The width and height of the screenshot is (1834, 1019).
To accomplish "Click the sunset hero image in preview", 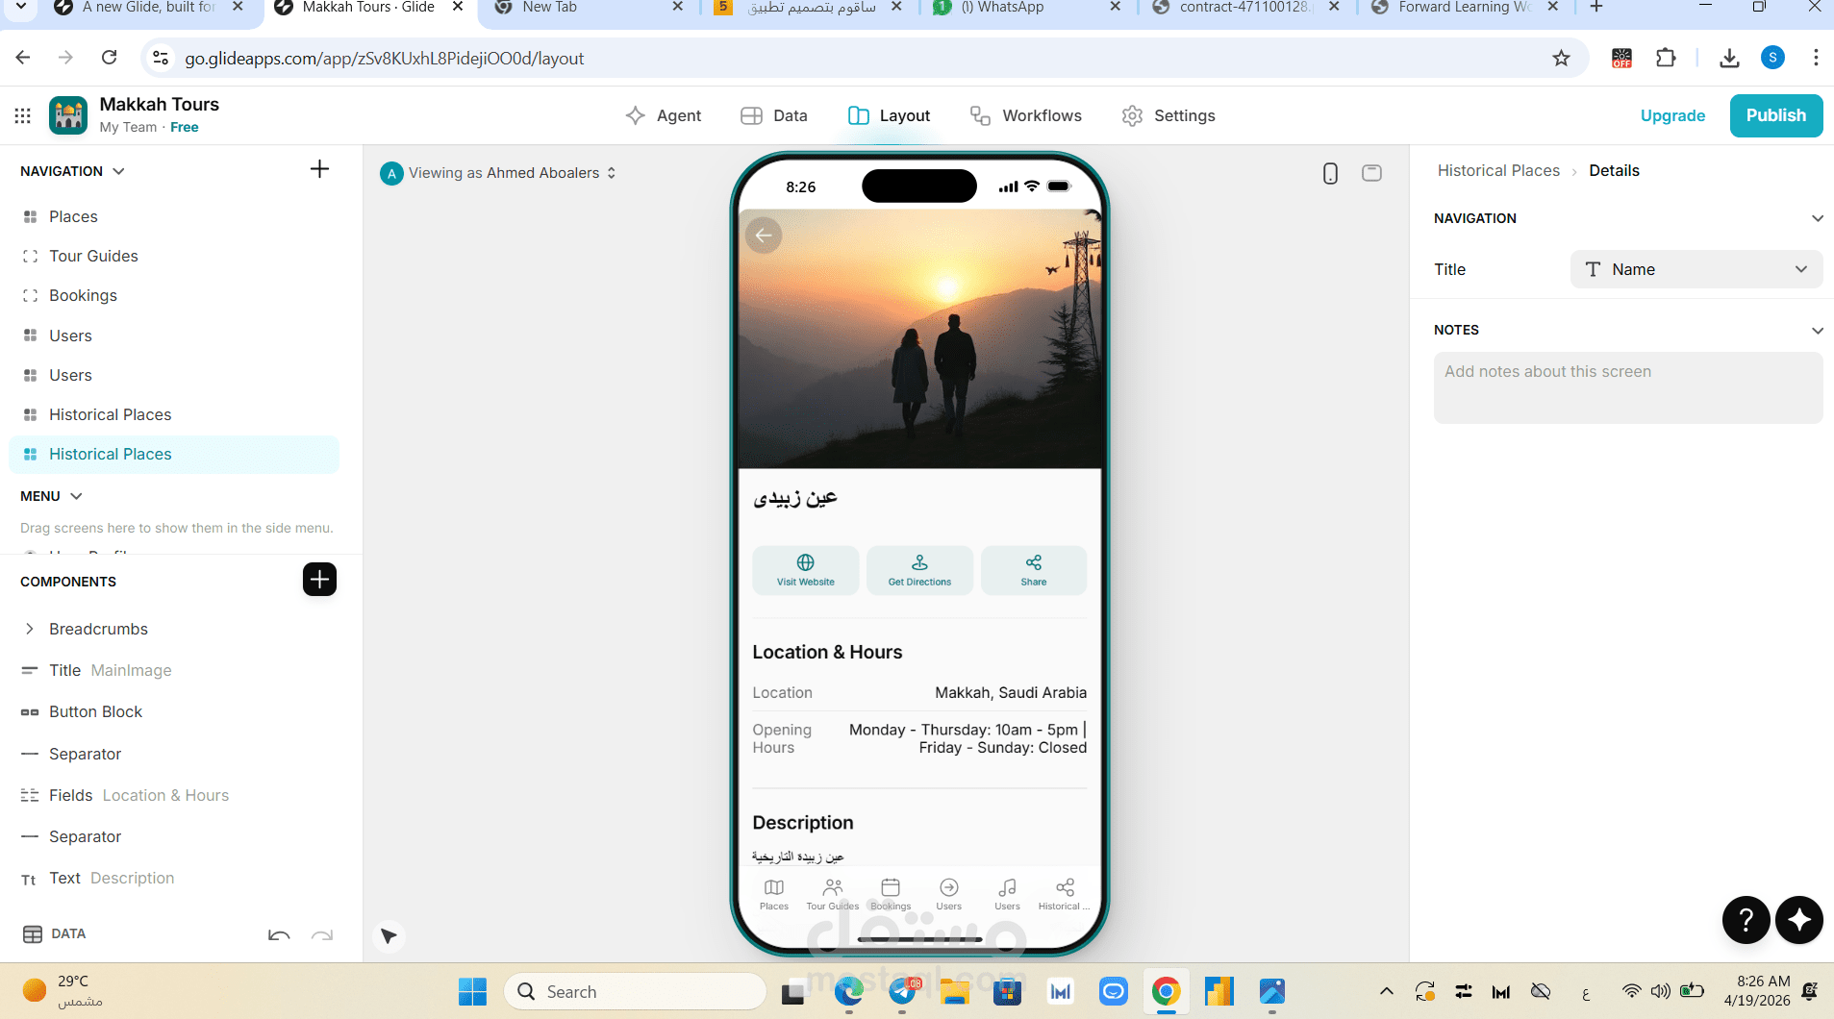I will point(919,338).
